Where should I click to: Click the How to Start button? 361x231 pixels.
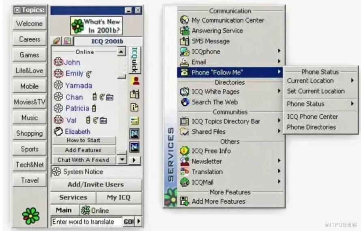click(x=84, y=140)
